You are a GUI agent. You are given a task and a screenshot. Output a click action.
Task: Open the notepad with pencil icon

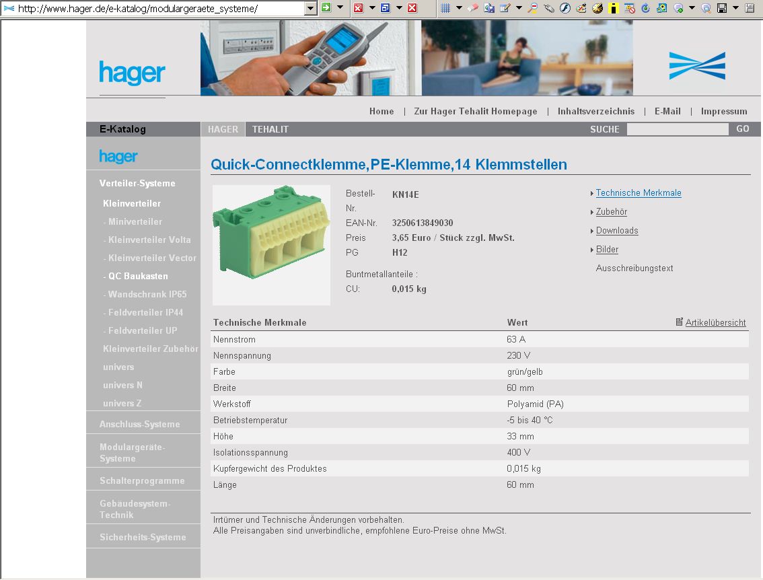(505, 8)
